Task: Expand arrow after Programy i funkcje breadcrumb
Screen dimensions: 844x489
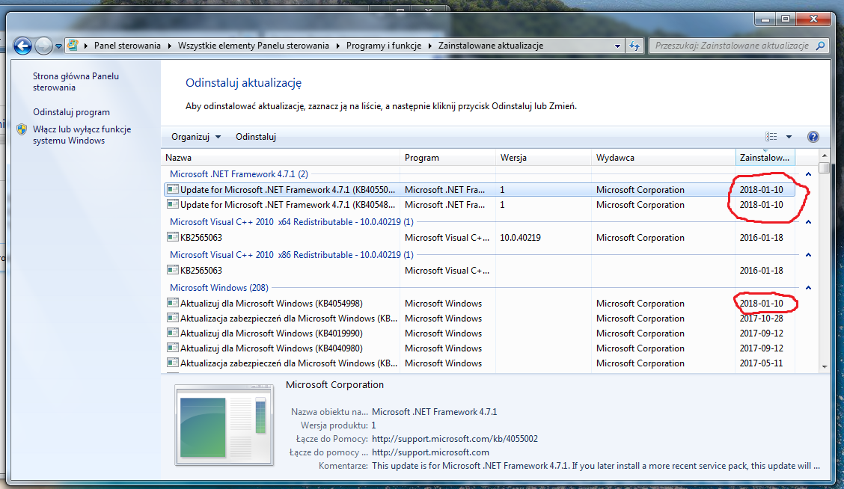Action: pos(430,46)
